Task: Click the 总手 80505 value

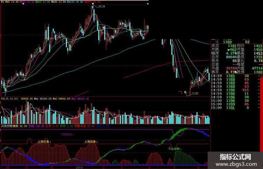Action: pyautogui.click(x=231, y=57)
